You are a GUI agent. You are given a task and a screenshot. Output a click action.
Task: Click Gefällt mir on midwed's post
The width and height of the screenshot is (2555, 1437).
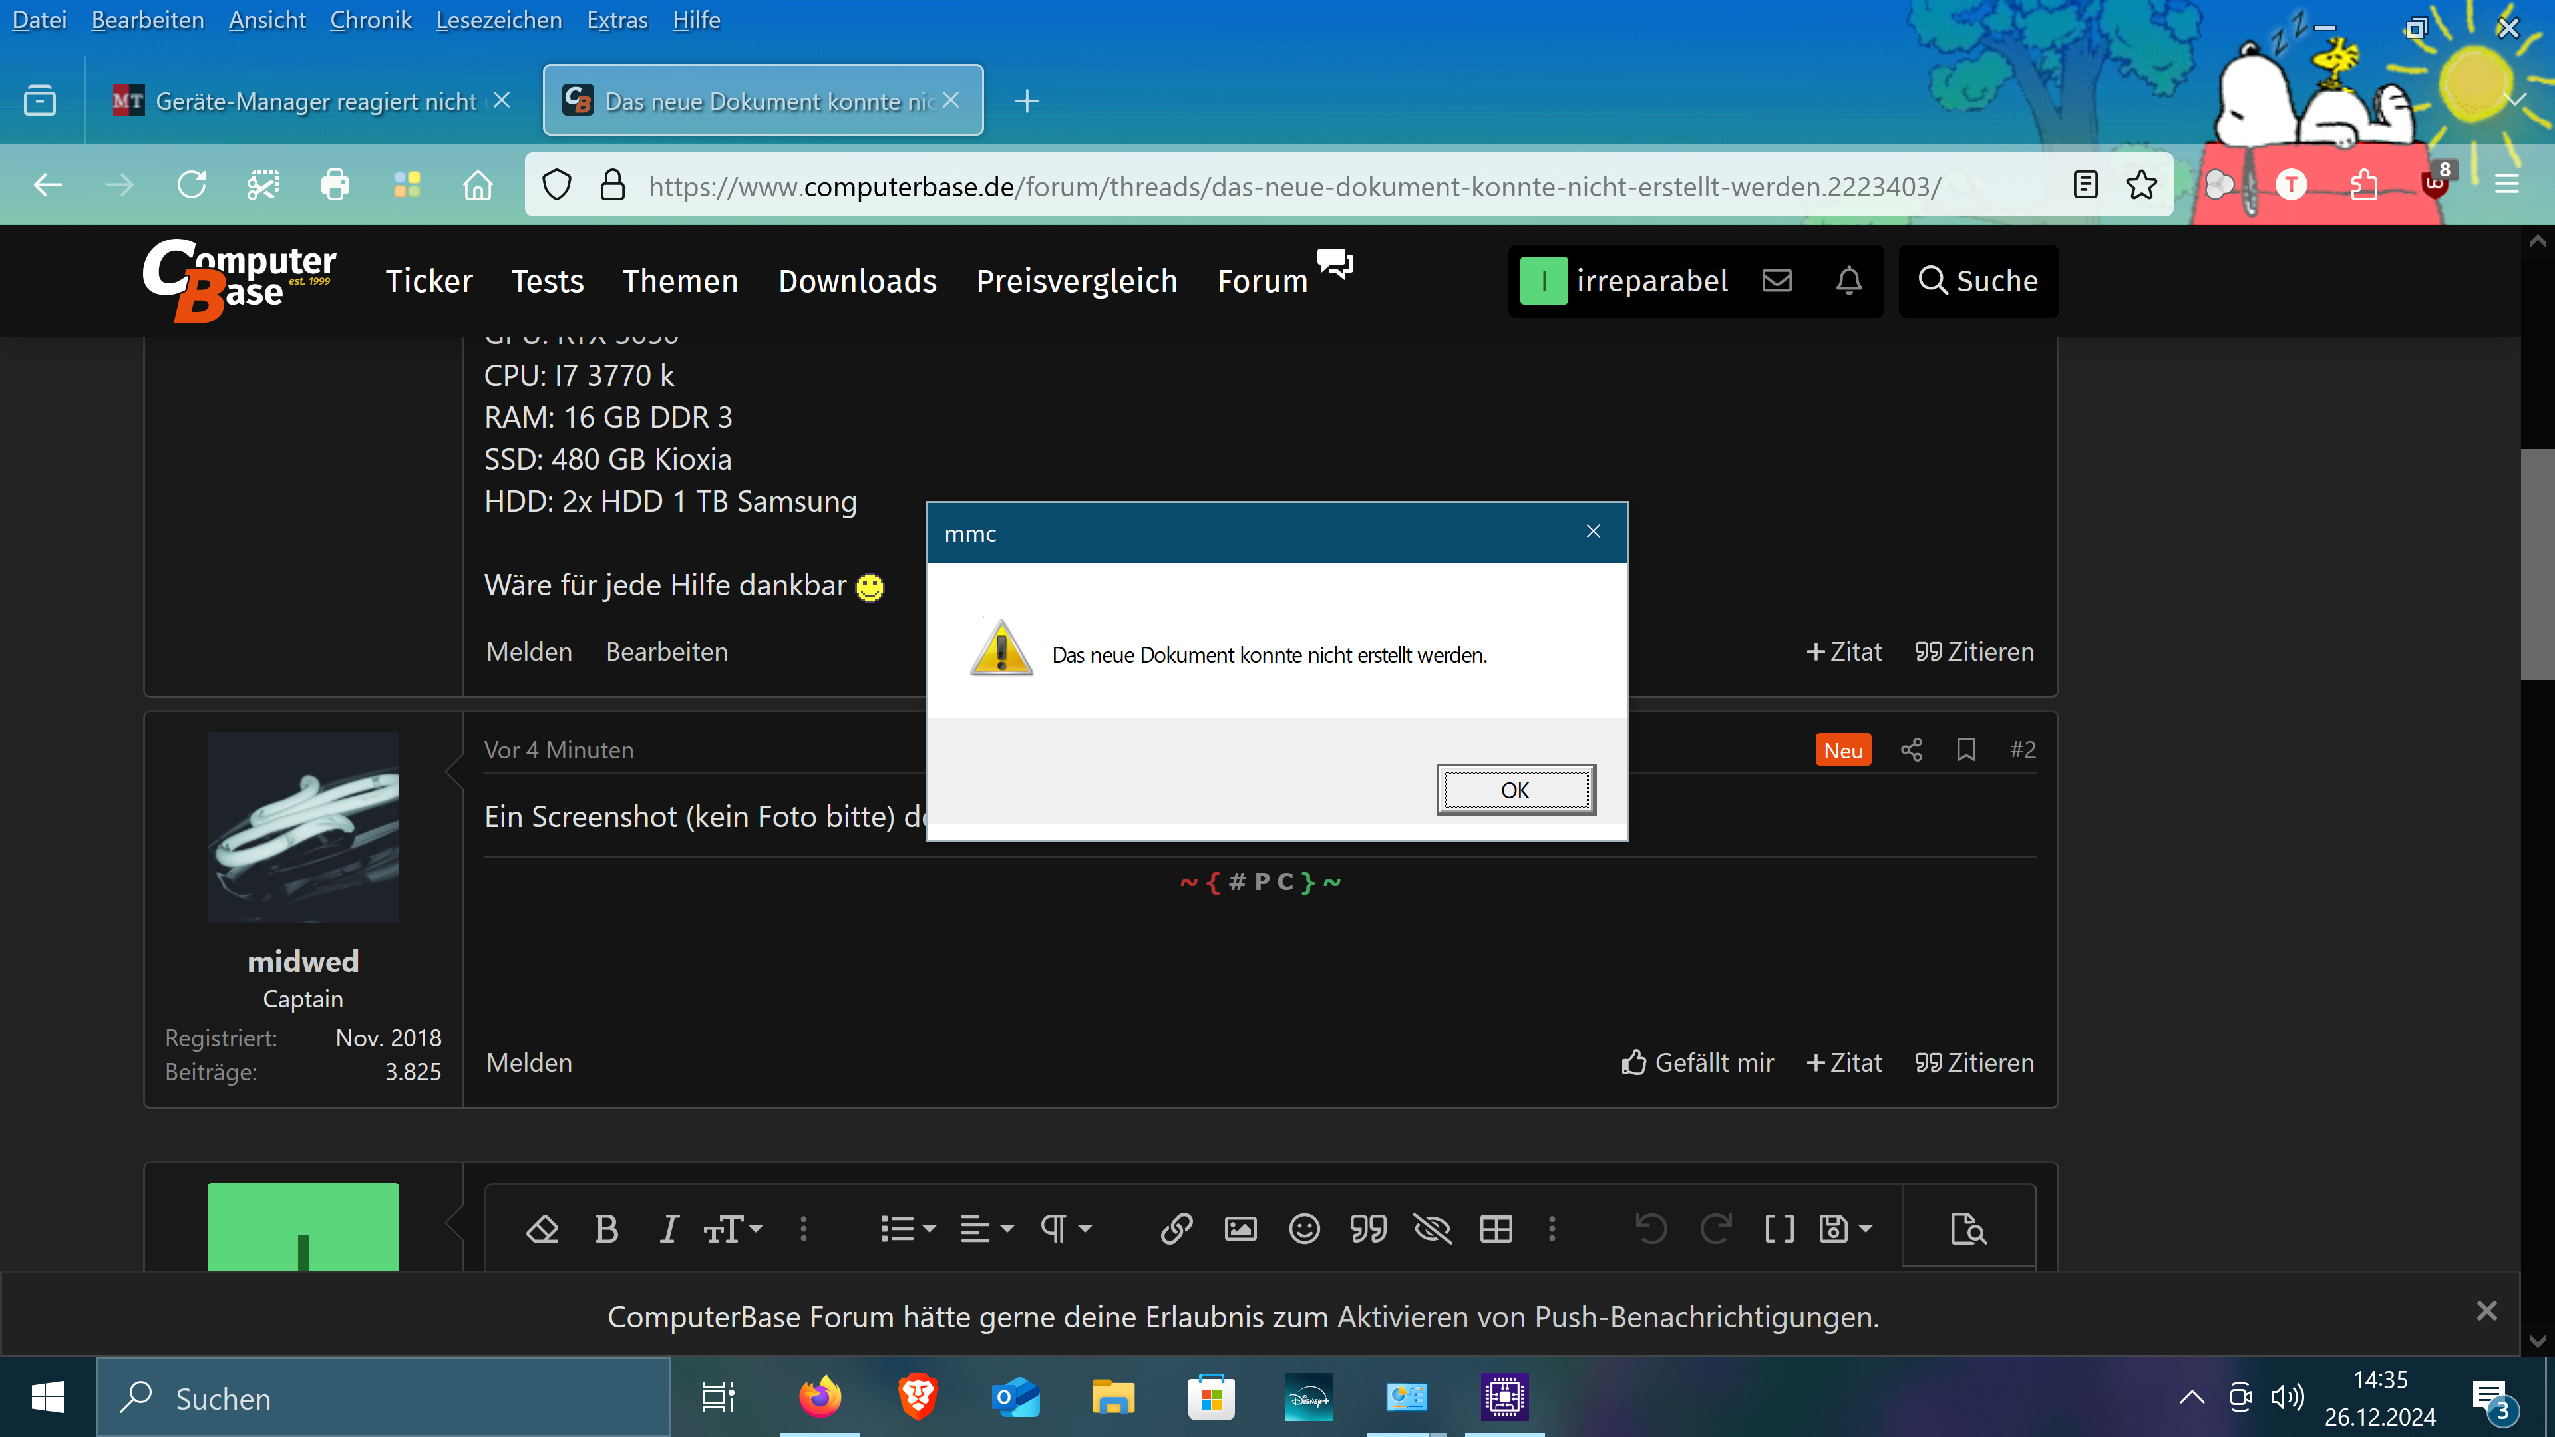tap(1697, 1063)
